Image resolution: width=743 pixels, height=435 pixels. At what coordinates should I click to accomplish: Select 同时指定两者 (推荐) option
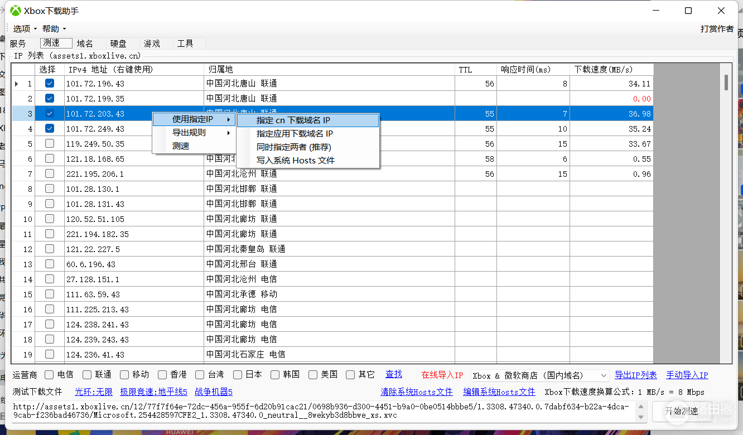pos(308,147)
